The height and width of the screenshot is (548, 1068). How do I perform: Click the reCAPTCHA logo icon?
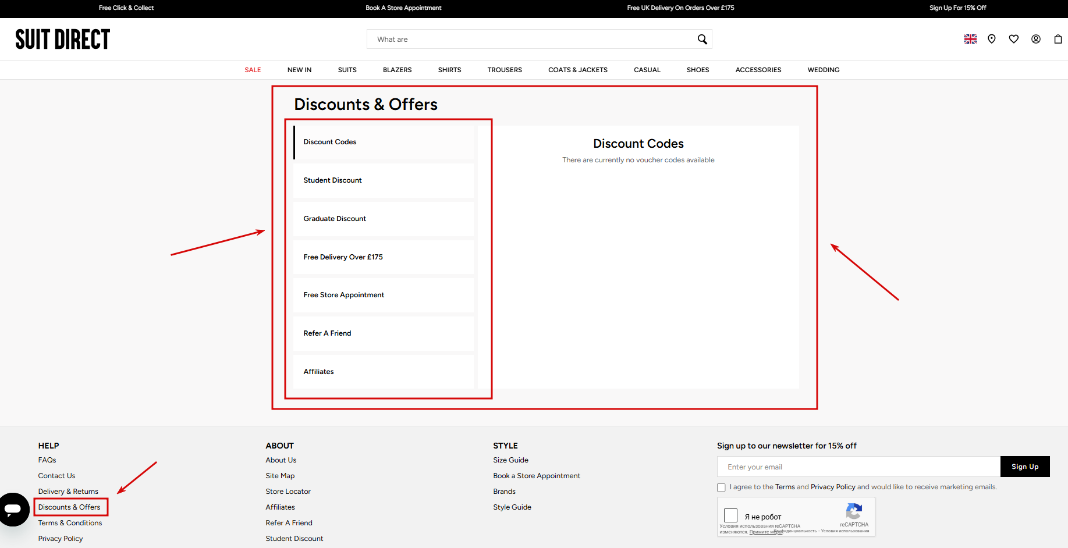point(854,511)
